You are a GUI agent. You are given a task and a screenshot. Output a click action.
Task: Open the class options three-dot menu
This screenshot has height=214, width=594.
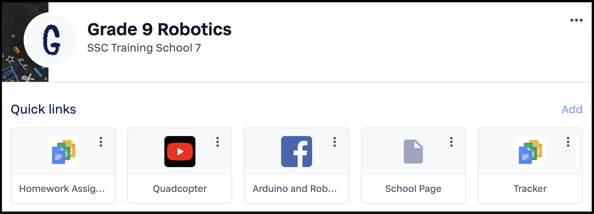[x=576, y=21]
